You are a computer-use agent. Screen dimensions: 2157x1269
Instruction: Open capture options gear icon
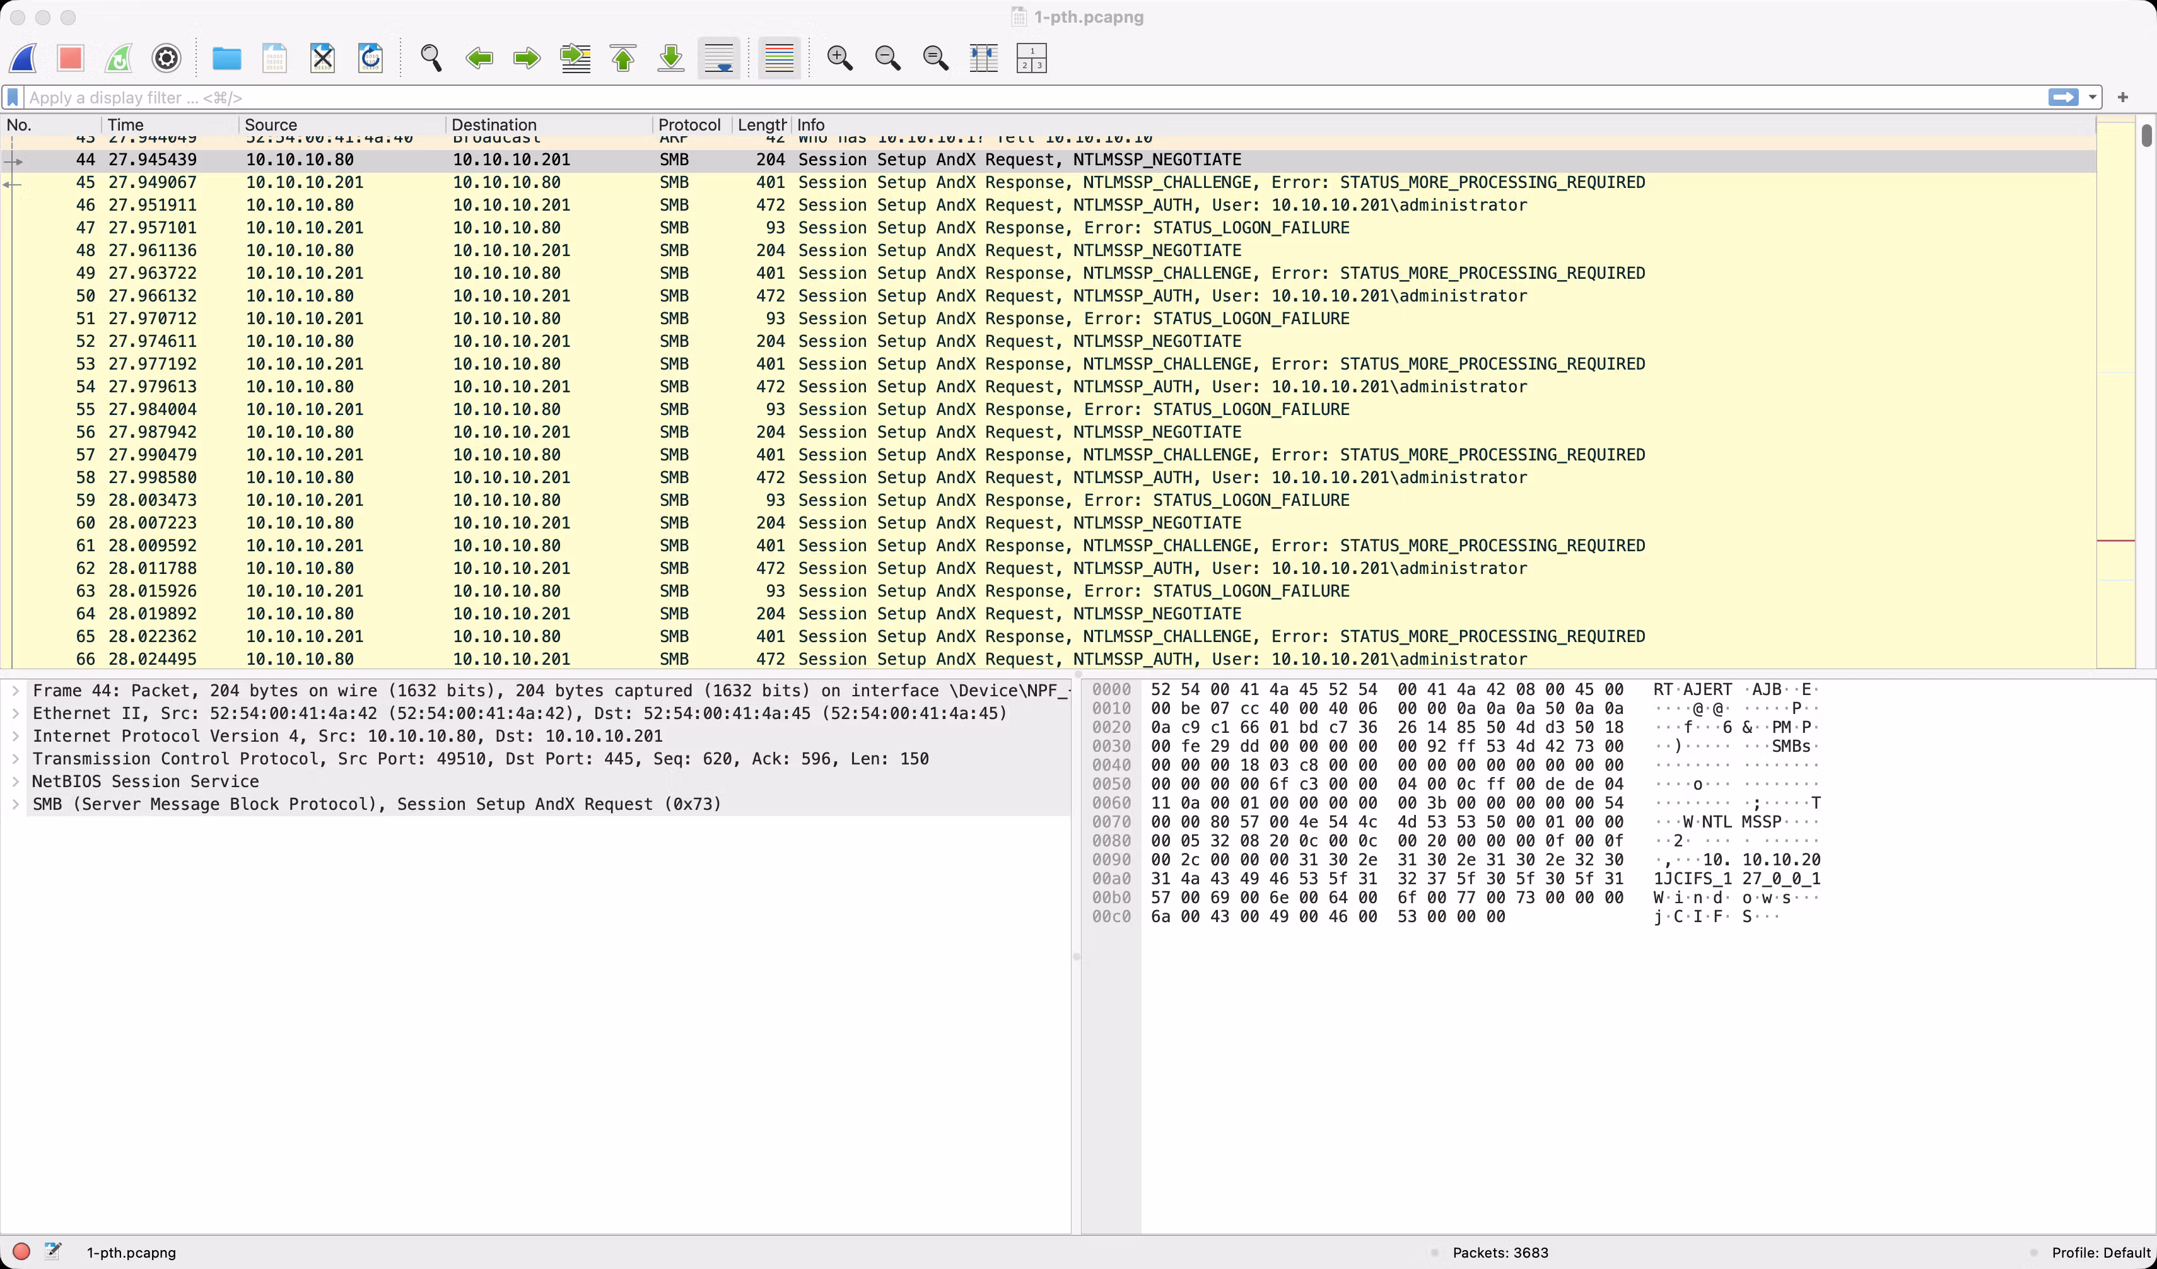(166, 58)
